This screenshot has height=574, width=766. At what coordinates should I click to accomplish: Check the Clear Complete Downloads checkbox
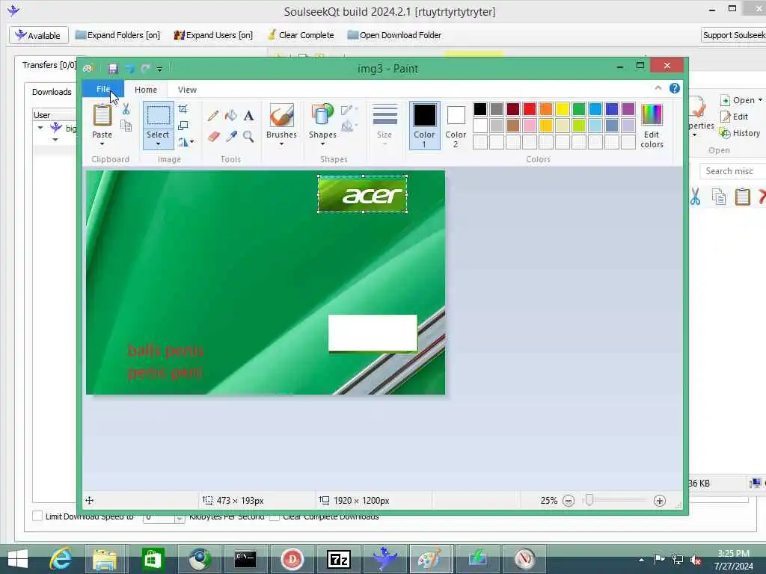coord(275,516)
